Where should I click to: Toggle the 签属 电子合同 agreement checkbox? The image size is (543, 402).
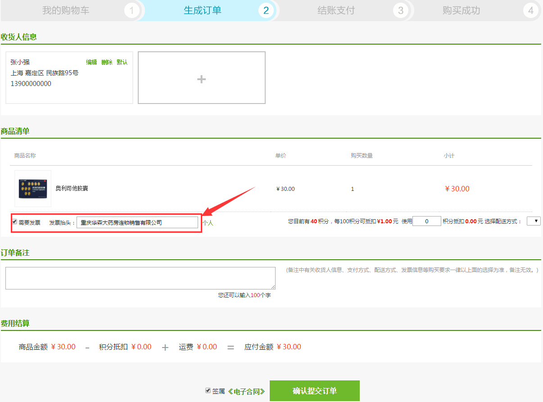[x=208, y=391]
